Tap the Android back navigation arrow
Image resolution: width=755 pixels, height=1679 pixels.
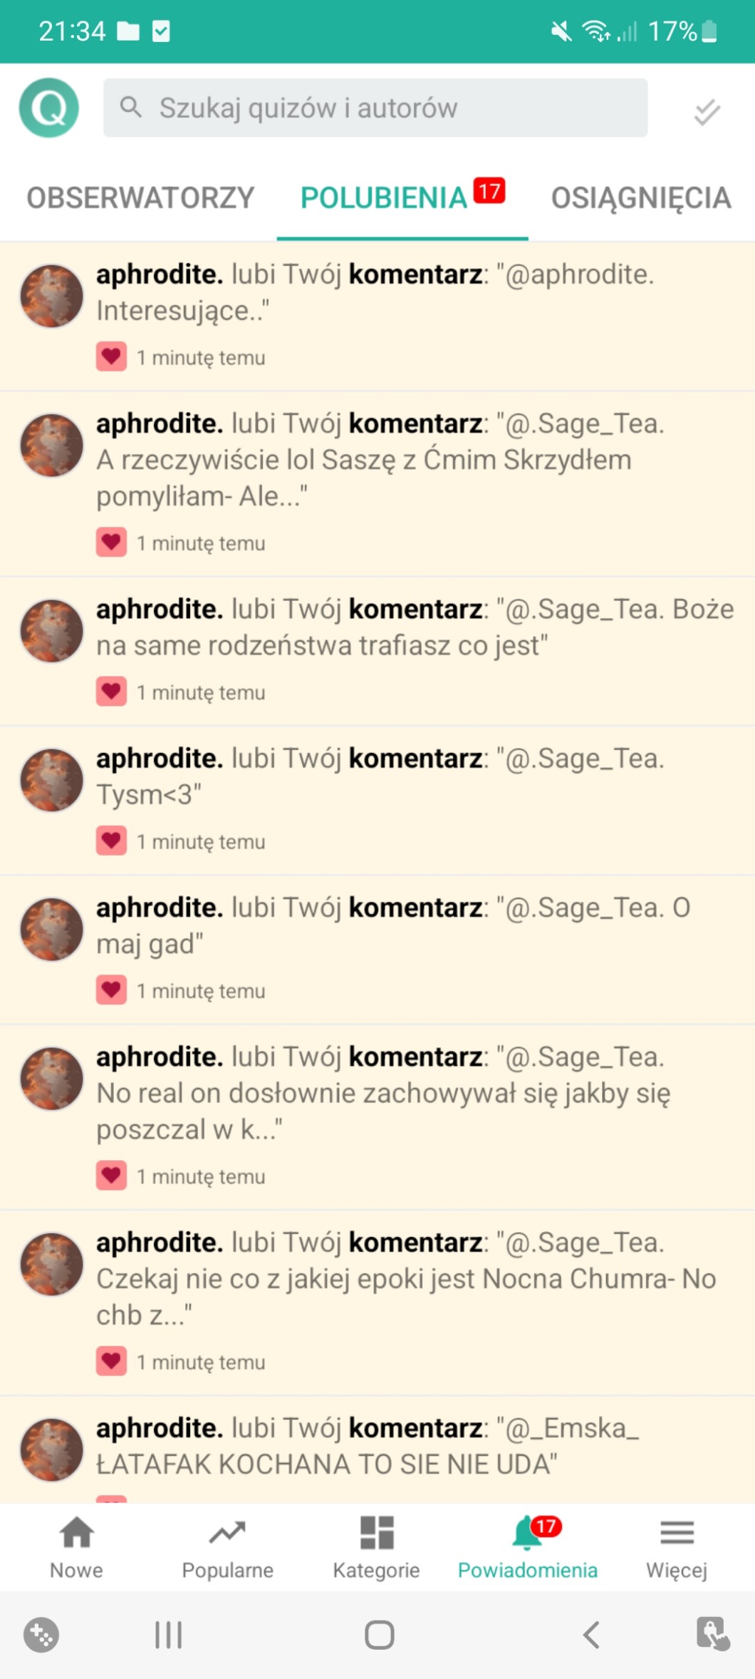tap(591, 1634)
